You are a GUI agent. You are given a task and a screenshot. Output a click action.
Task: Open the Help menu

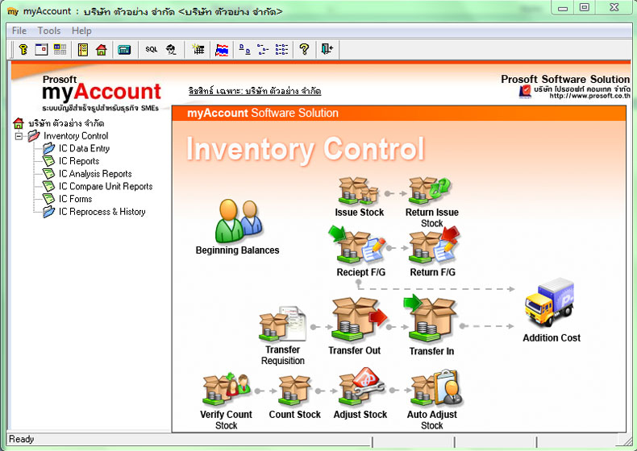pos(81,31)
